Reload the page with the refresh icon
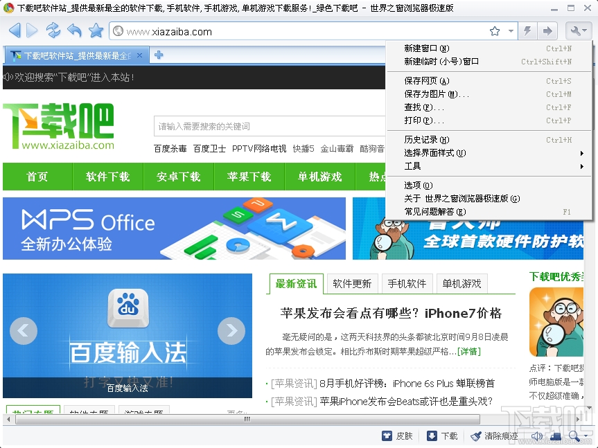This screenshot has width=598, height=448. (x=53, y=30)
